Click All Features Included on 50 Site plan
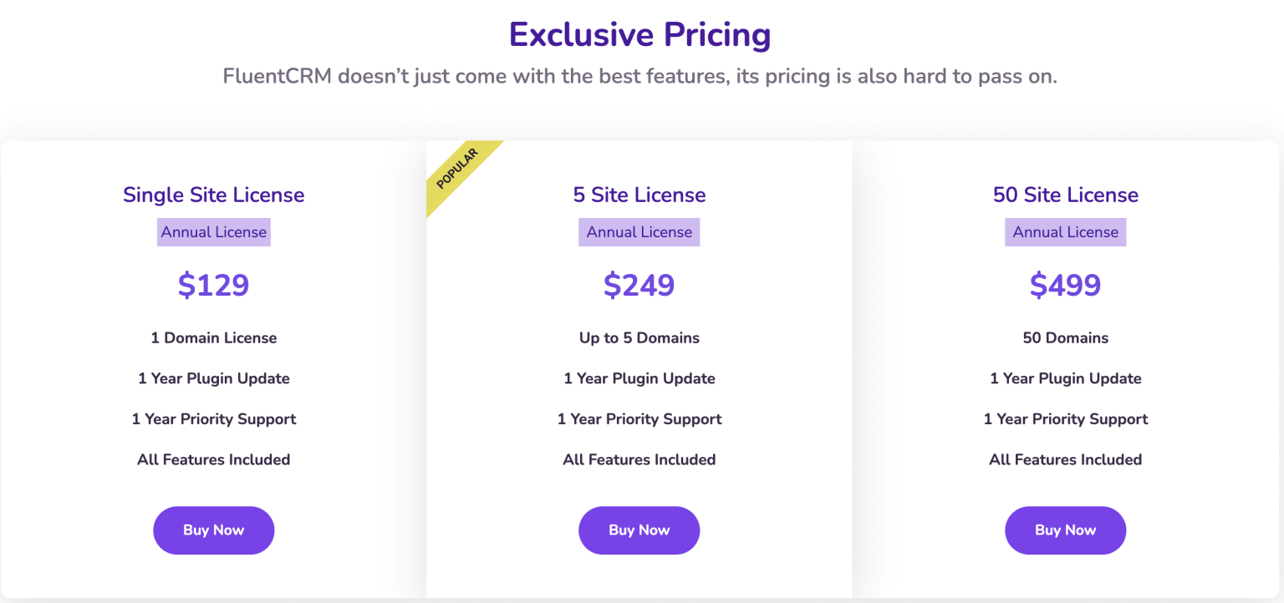The width and height of the screenshot is (1284, 603). [1065, 459]
